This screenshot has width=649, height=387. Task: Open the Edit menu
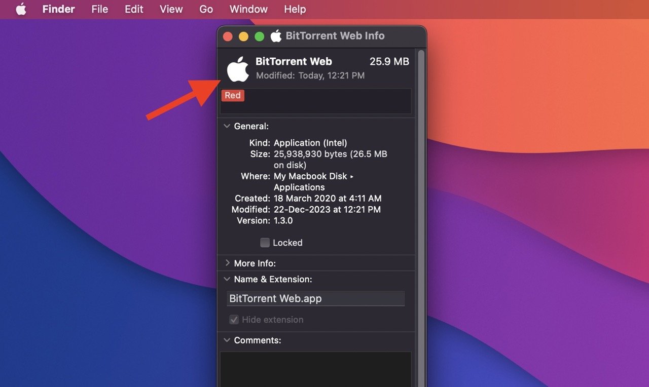click(134, 9)
